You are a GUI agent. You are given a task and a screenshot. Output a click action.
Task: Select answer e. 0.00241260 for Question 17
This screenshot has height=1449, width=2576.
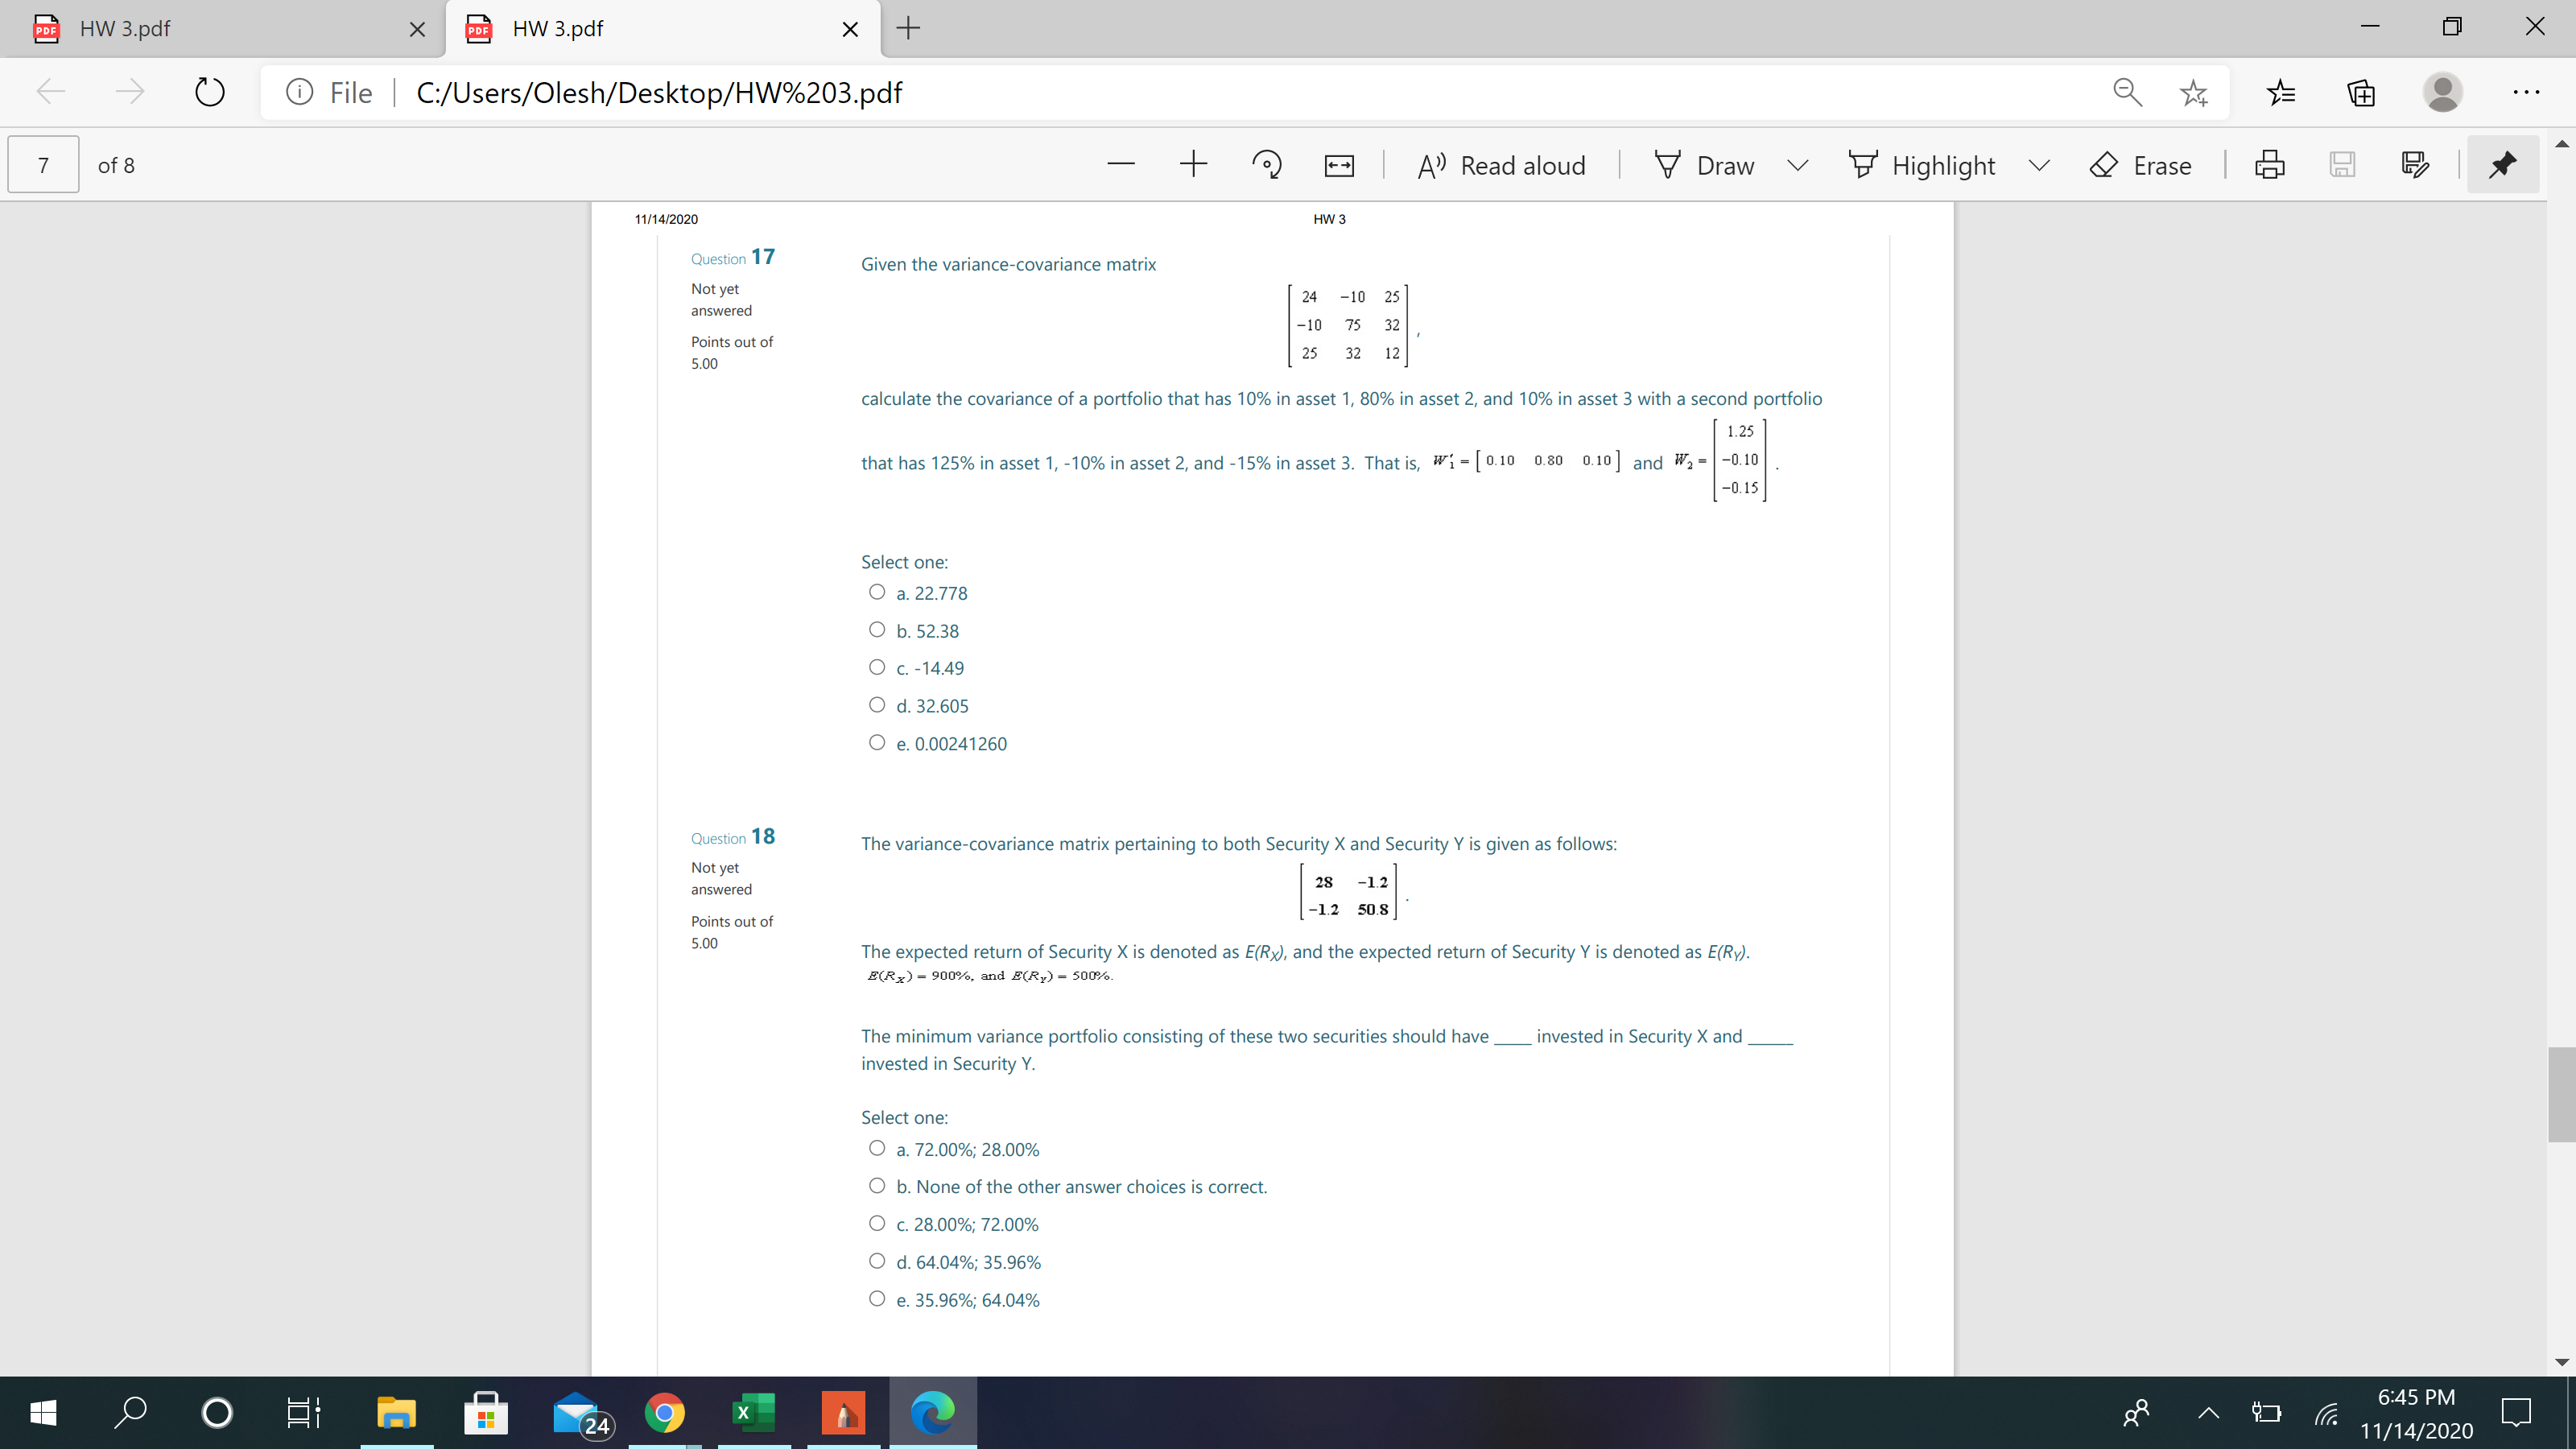click(877, 742)
